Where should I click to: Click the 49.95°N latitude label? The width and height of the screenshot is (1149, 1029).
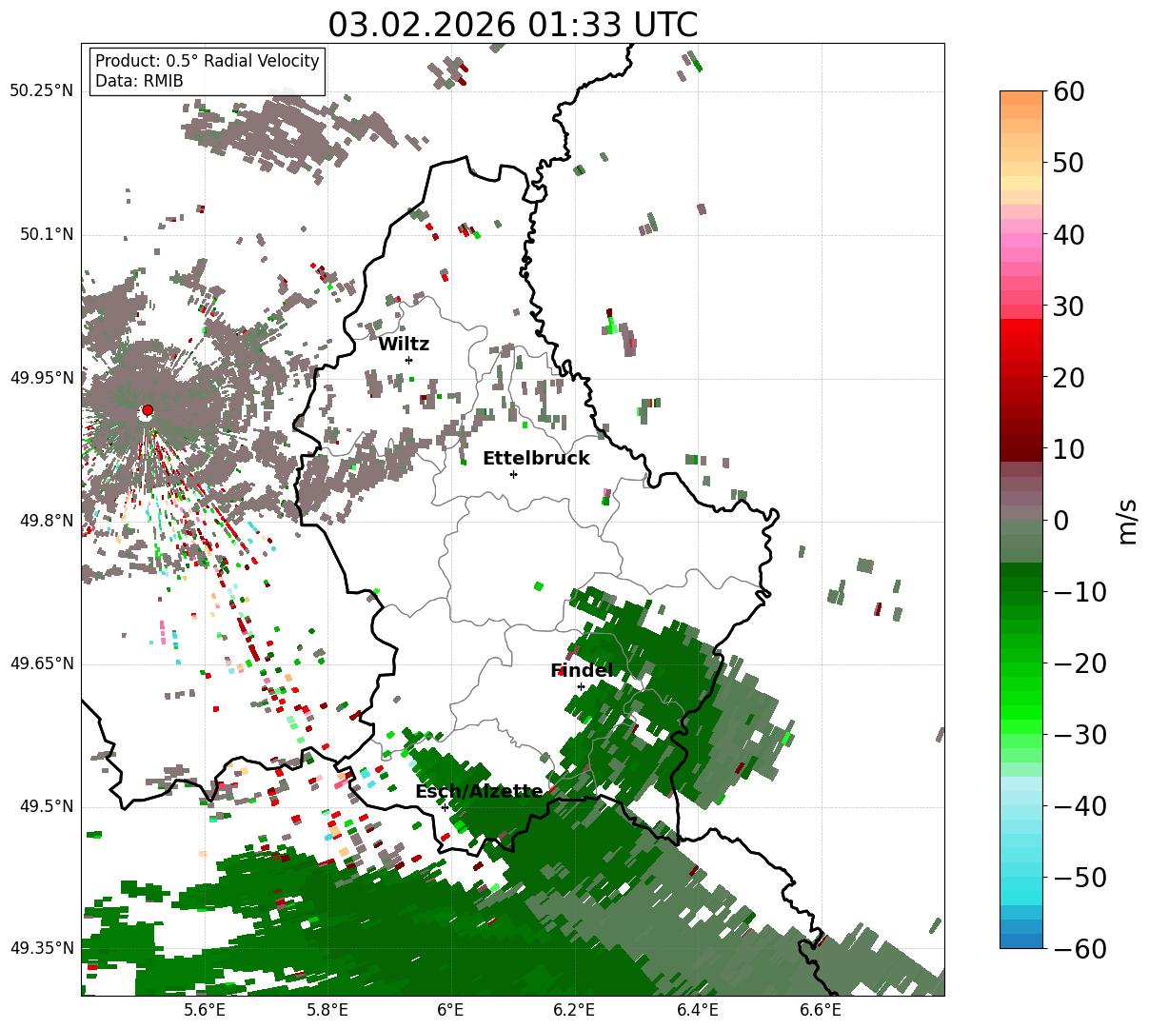pyautogui.click(x=42, y=378)
